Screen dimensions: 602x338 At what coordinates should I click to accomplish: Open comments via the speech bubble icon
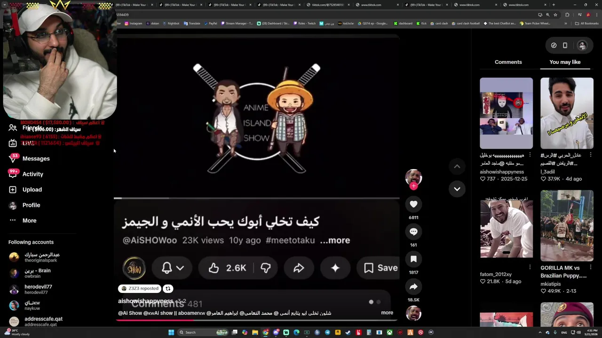point(413,231)
